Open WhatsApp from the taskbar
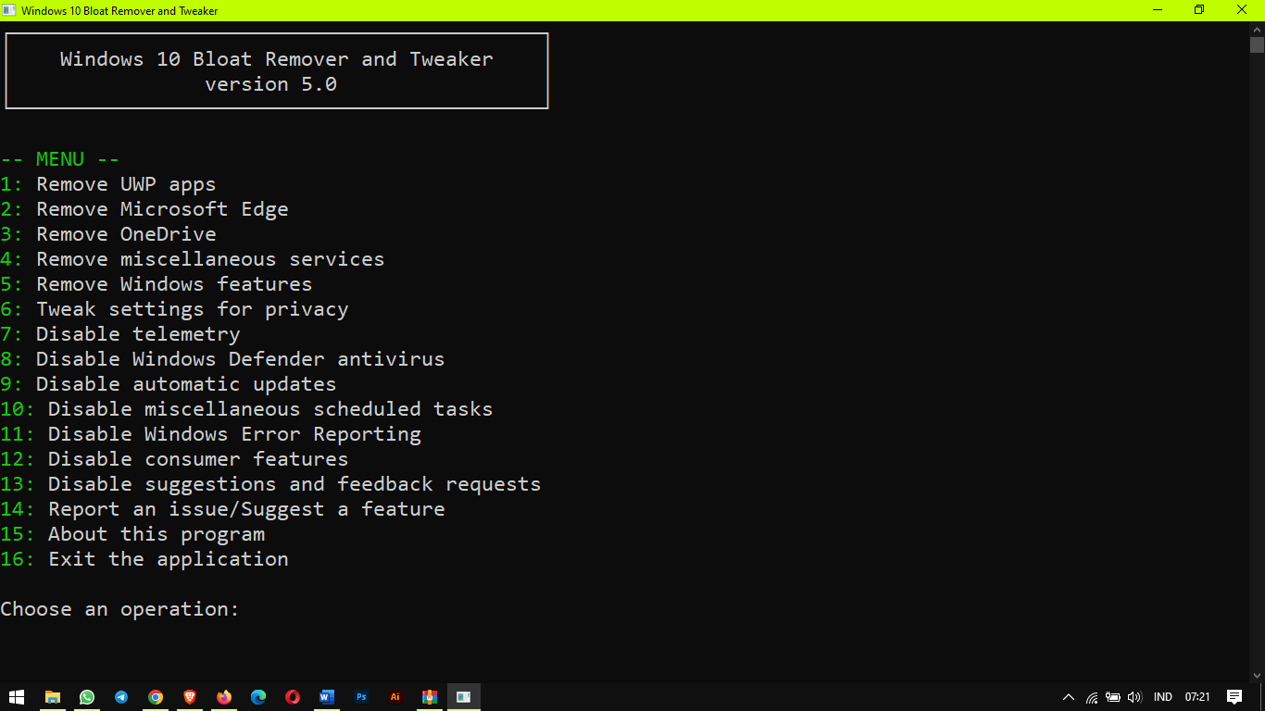 [87, 697]
